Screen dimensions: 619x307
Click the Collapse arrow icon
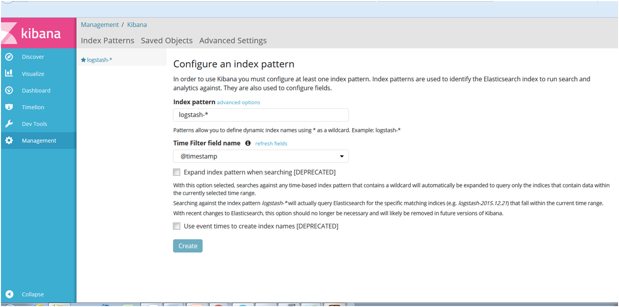(x=9, y=294)
